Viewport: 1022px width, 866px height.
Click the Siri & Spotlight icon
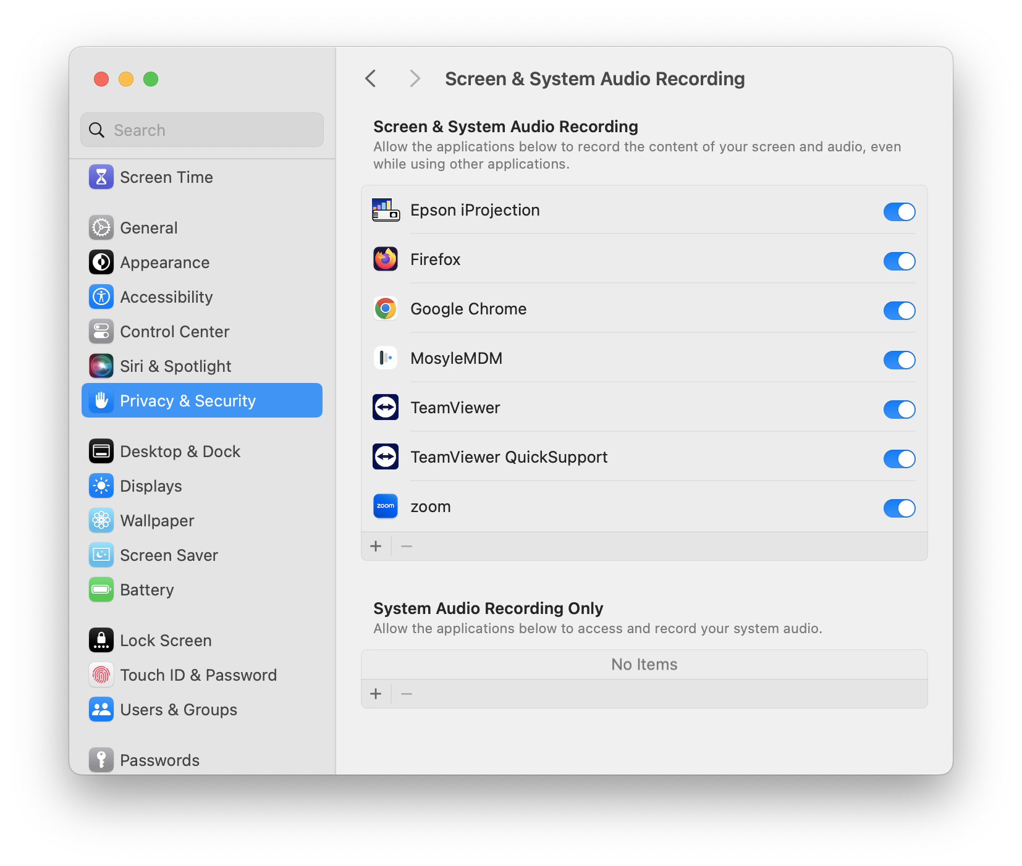101,366
